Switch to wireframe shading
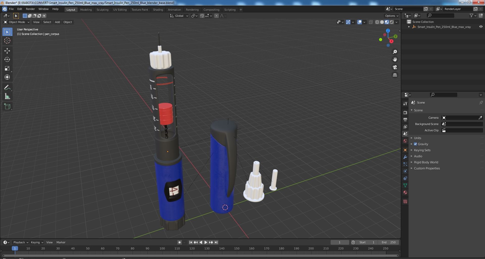The height and width of the screenshot is (259, 485). tap(377, 22)
